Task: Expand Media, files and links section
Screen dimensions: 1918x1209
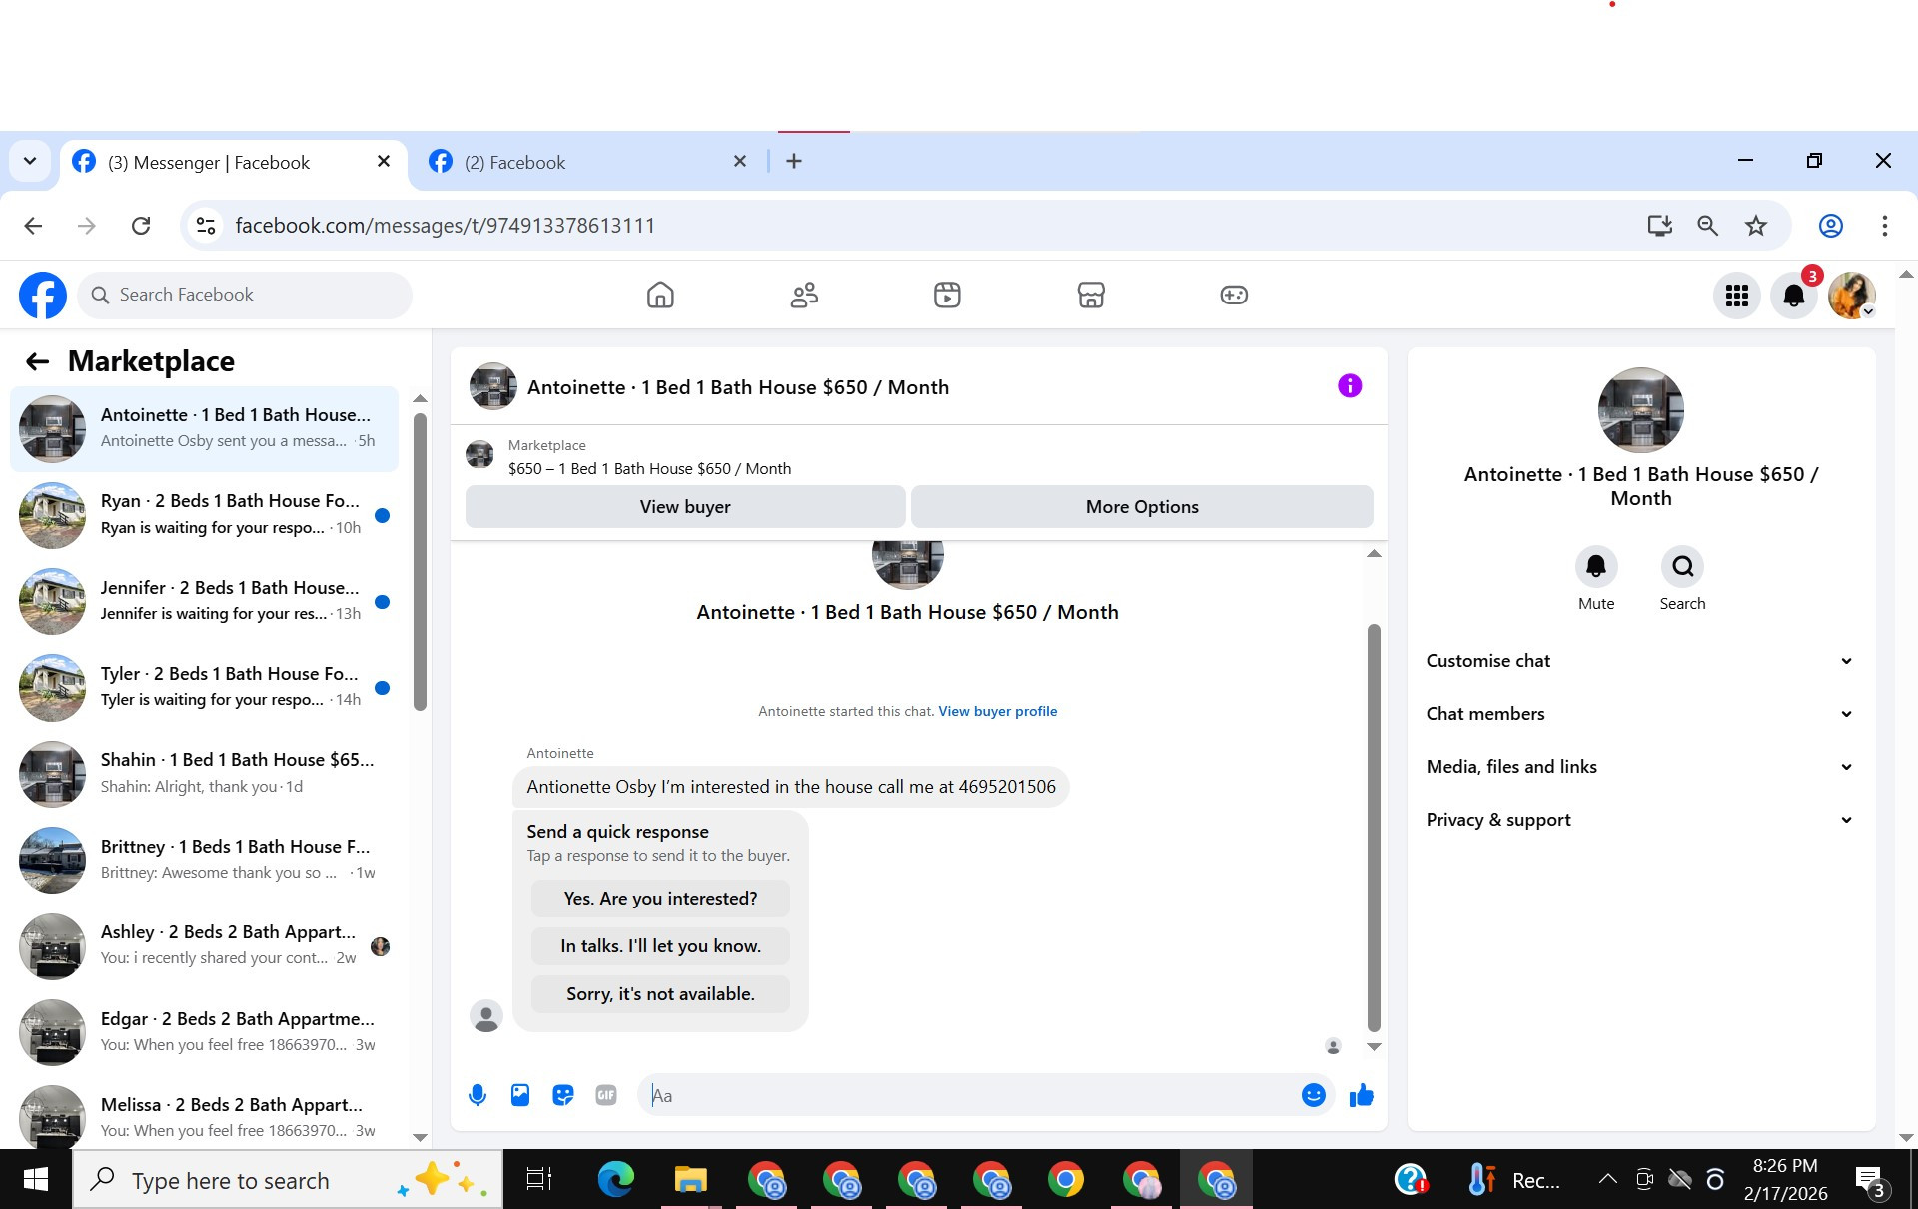Action: coord(1639,767)
